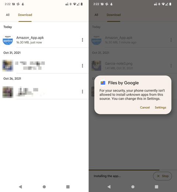
Task: Tap the Back navigation button on right screen
Action: (x=109, y=187)
